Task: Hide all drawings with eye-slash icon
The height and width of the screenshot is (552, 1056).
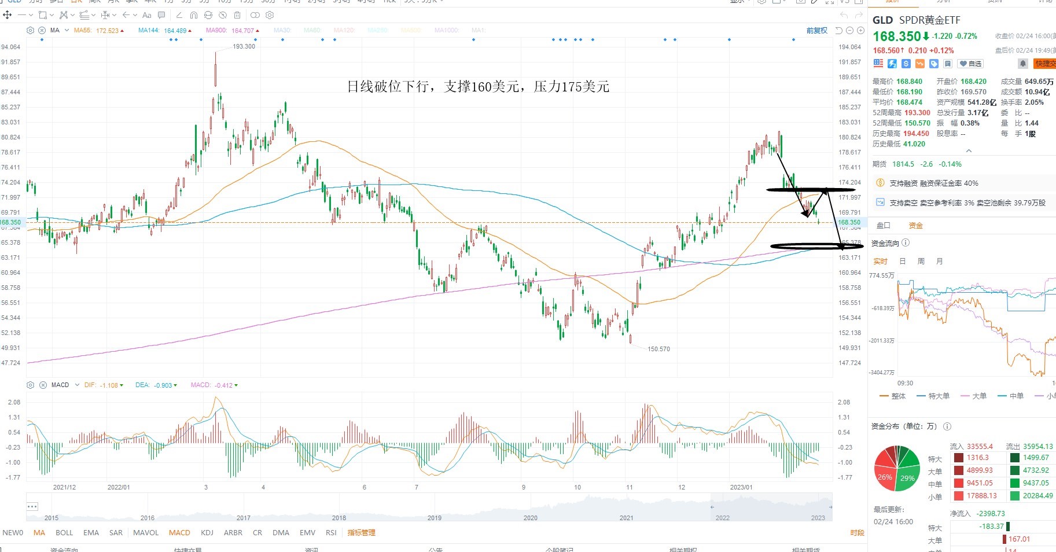Action: point(223,15)
